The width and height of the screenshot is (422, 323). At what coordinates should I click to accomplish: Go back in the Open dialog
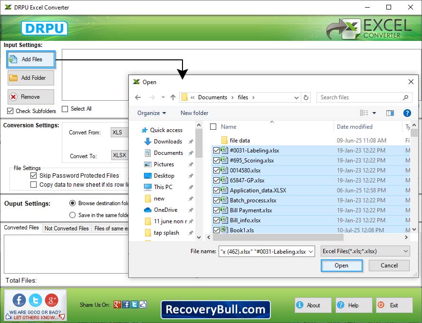click(x=138, y=97)
